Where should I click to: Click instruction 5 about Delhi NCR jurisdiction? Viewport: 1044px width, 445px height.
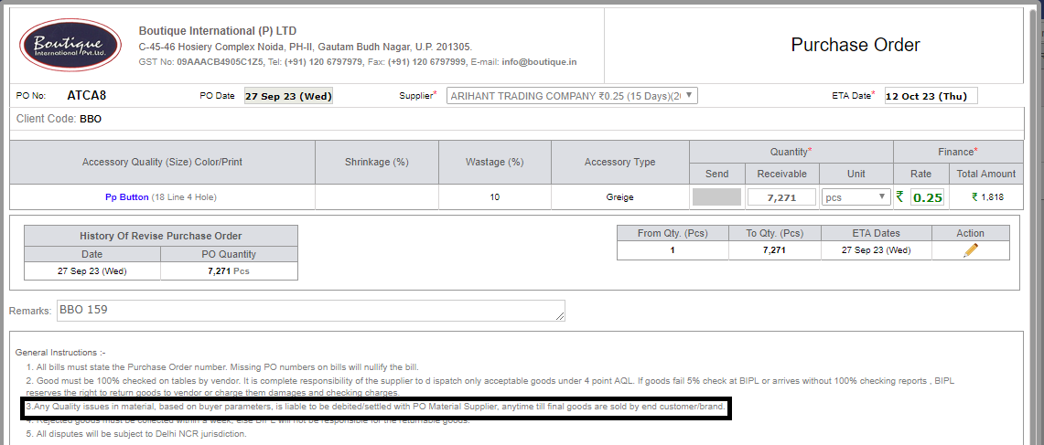pos(136,434)
